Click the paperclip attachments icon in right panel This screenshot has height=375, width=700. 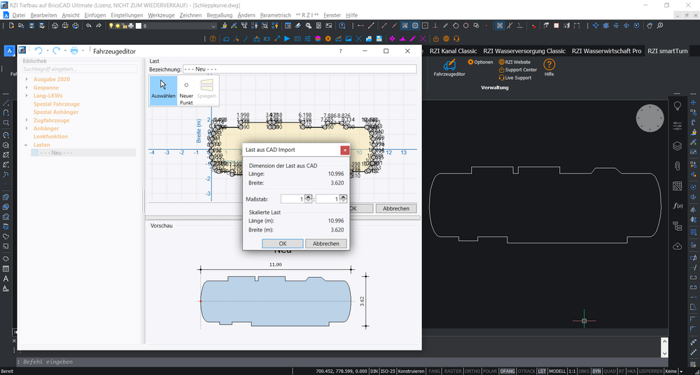[x=677, y=166]
